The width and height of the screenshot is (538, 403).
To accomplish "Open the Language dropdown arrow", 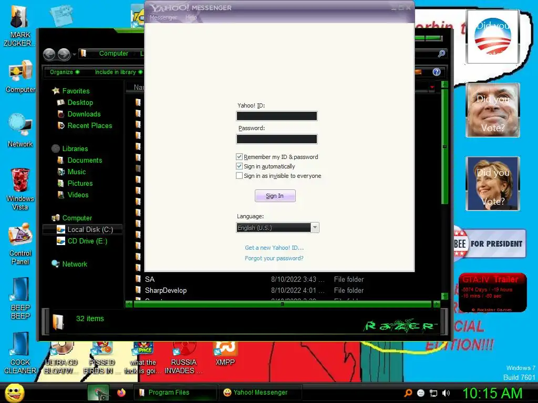I will [x=315, y=228].
